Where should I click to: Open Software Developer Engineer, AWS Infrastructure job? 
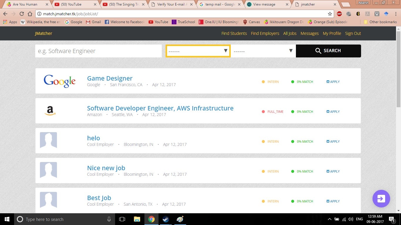pyautogui.click(x=160, y=108)
